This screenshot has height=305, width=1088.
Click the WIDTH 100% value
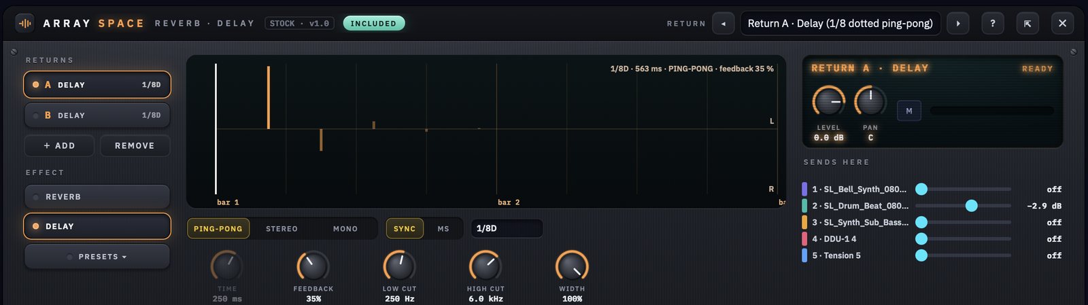(572, 299)
